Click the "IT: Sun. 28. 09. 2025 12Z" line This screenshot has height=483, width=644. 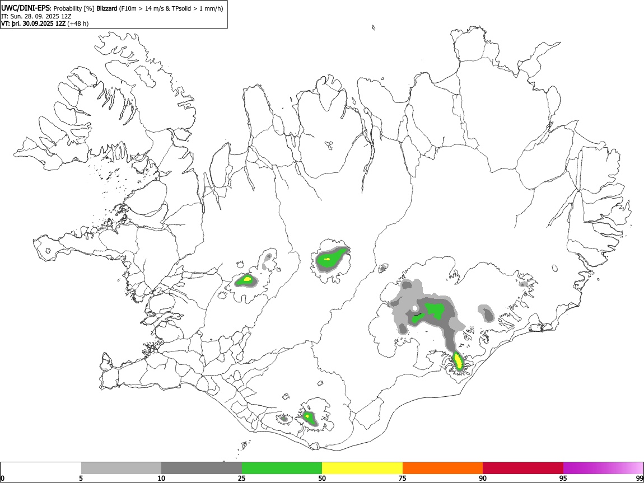[x=36, y=16]
